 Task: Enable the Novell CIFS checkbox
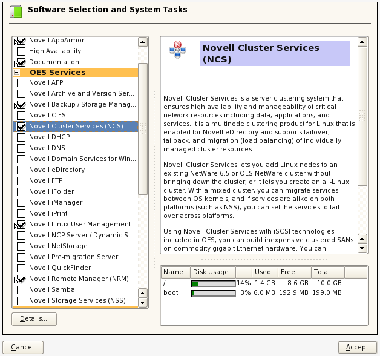21,116
